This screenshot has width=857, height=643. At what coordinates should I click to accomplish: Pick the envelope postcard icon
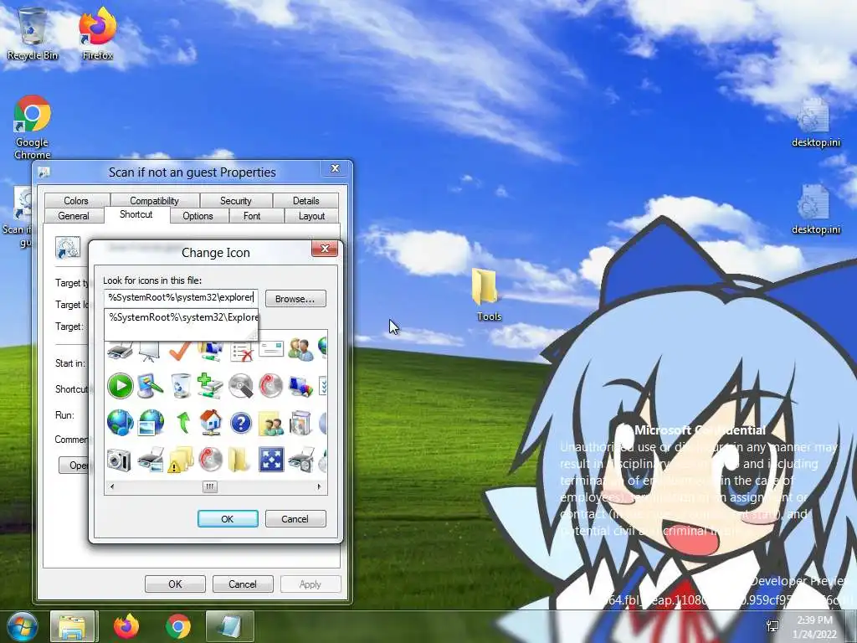coord(271,349)
